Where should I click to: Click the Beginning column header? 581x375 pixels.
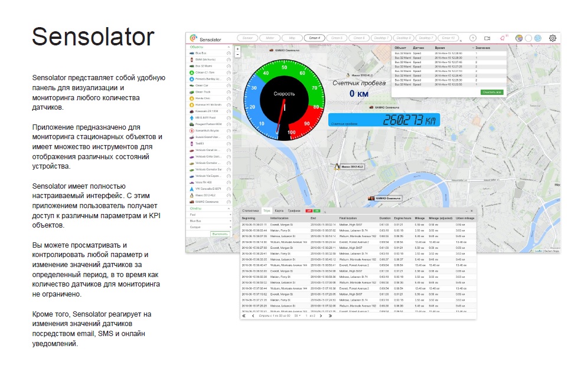coord(249,218)
